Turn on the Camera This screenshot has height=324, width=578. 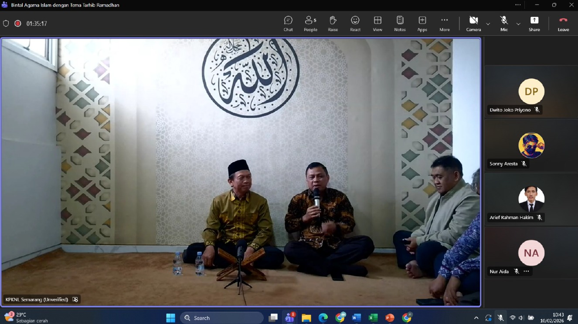pyautogui.click(x=473, y=24)
